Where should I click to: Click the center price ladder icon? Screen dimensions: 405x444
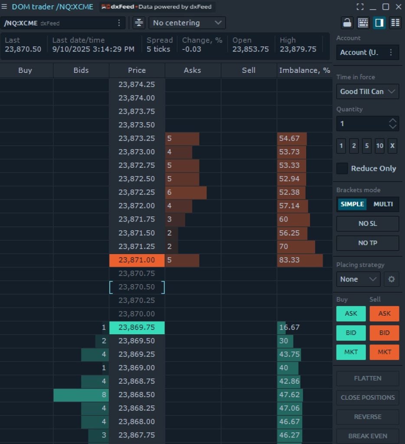pyautogui.click(x=139, y=23)
